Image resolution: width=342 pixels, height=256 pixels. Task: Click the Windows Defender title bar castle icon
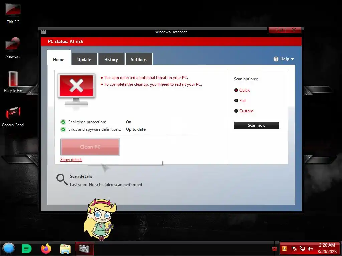(44, 32)
